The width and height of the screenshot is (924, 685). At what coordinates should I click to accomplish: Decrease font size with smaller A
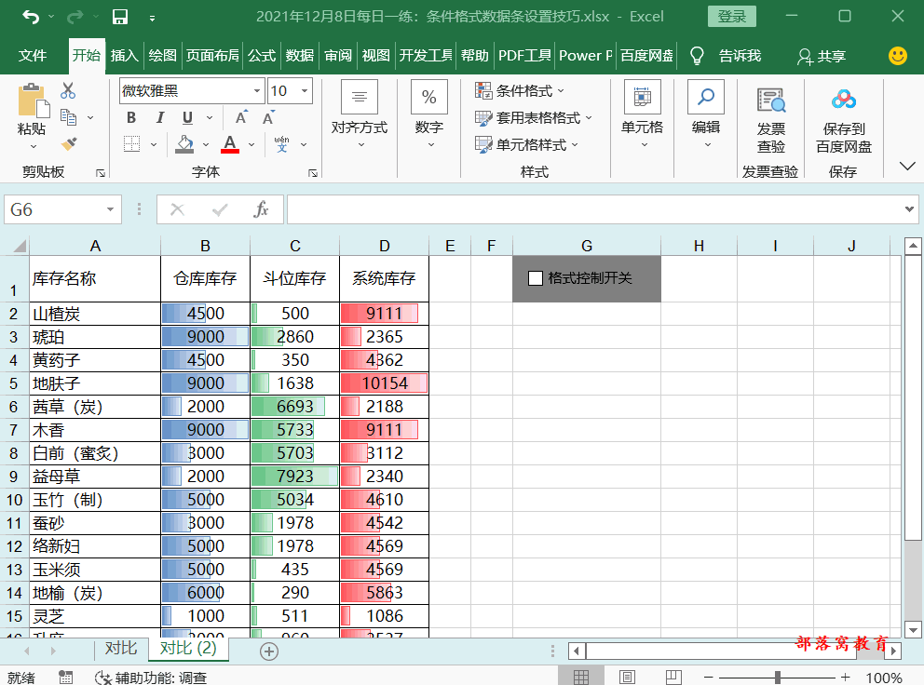pos(268,118)
